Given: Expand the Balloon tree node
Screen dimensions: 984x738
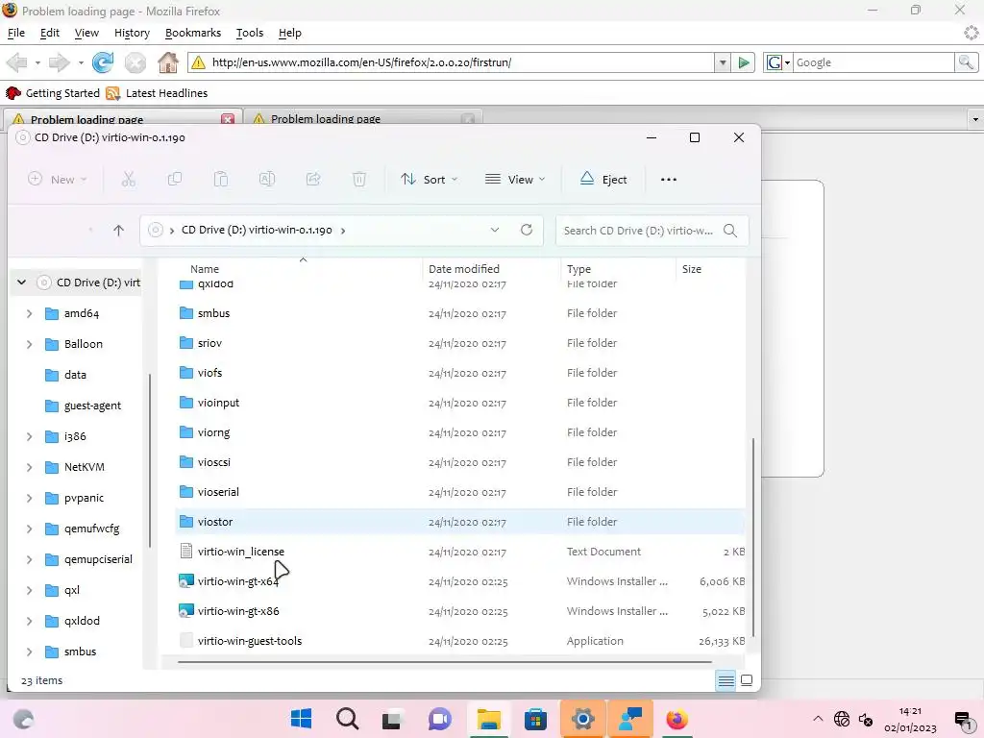Looking at the screenshot, I should click(29, 344).
